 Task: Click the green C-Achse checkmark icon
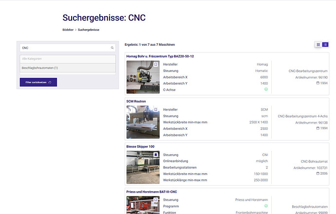266,89
